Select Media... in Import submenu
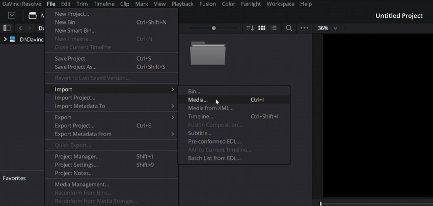Screen dimensions: 433x206 click(x=234, y=100)
